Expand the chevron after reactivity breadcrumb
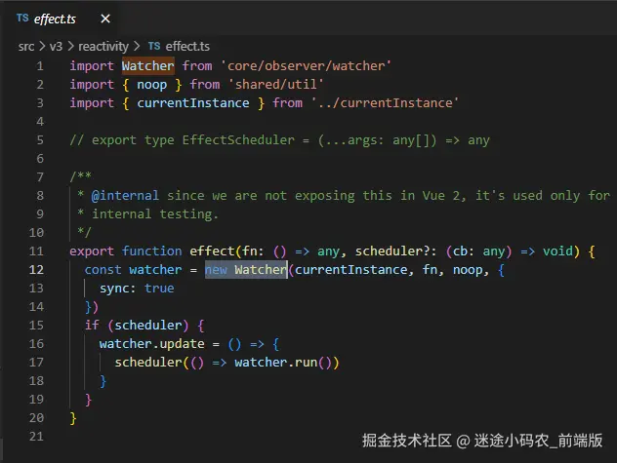This screenshot has height=463, width=617. tap(136, 47)
